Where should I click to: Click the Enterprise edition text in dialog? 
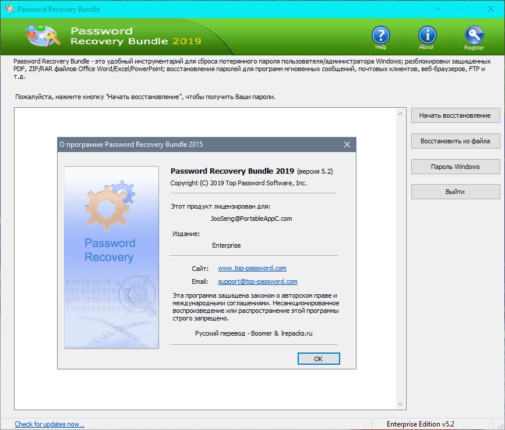tap(227, 245)
